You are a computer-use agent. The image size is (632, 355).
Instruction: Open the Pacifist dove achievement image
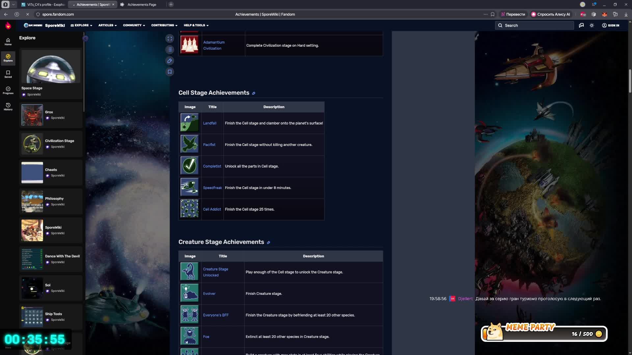pyautogui.click(x=189, y=144)
